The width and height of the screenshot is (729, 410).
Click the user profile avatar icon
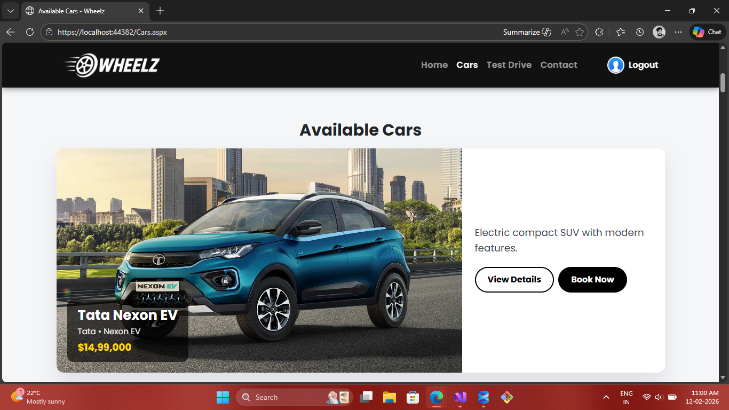click(x=615, y=65)
